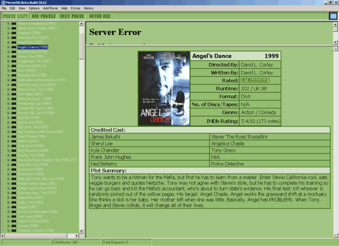The width and height of the screenshot is (339, 247).
Task: Click director name beside Directed By
Action: point(257,65)
